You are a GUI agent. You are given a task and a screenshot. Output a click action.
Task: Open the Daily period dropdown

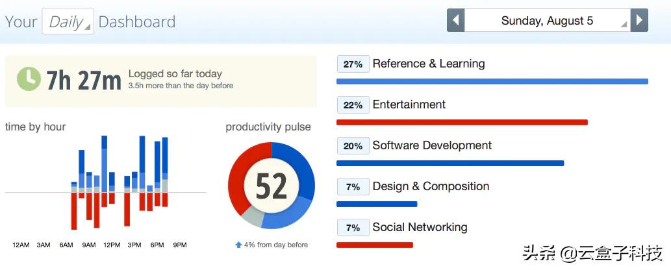click(68, 21)
